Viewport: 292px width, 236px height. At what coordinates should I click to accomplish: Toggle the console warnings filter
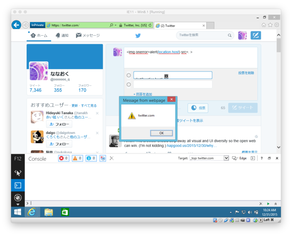coord(78,158)
